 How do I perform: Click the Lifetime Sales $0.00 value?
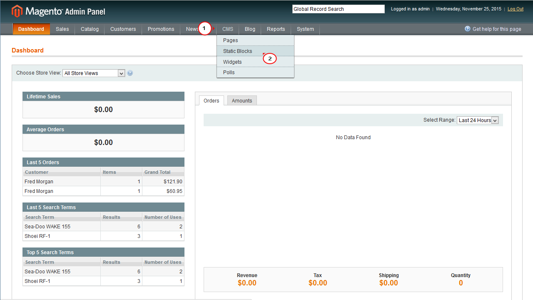[x=103, y=110]
